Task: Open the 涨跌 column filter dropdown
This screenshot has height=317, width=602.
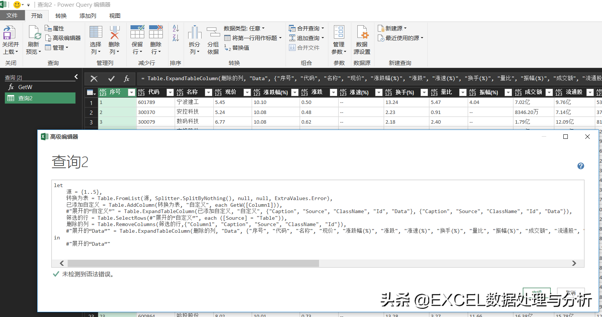Action: [334, 92]
